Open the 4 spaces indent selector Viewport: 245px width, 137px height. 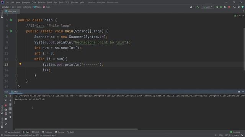tap(236, 135)
